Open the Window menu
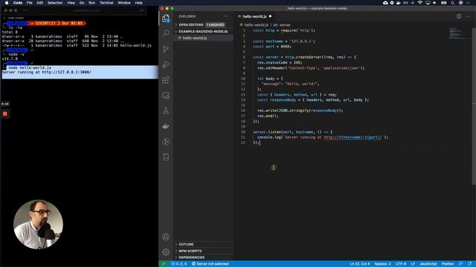The image size is (476, 267). (124, 3)
